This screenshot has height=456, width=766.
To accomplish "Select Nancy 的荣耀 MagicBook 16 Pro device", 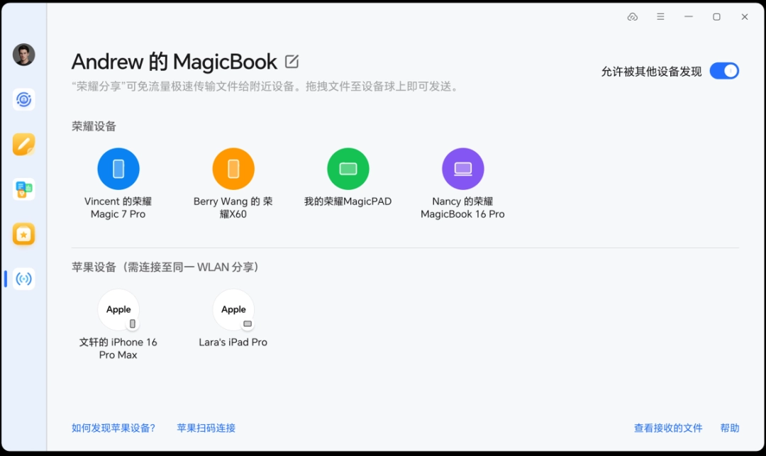I will click(463, 168).
